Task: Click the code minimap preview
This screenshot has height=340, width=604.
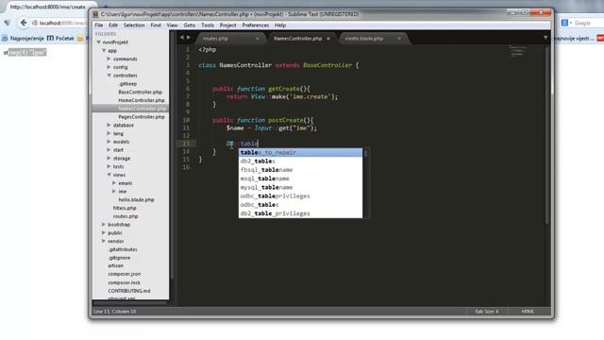Action: tap(516, 52)
